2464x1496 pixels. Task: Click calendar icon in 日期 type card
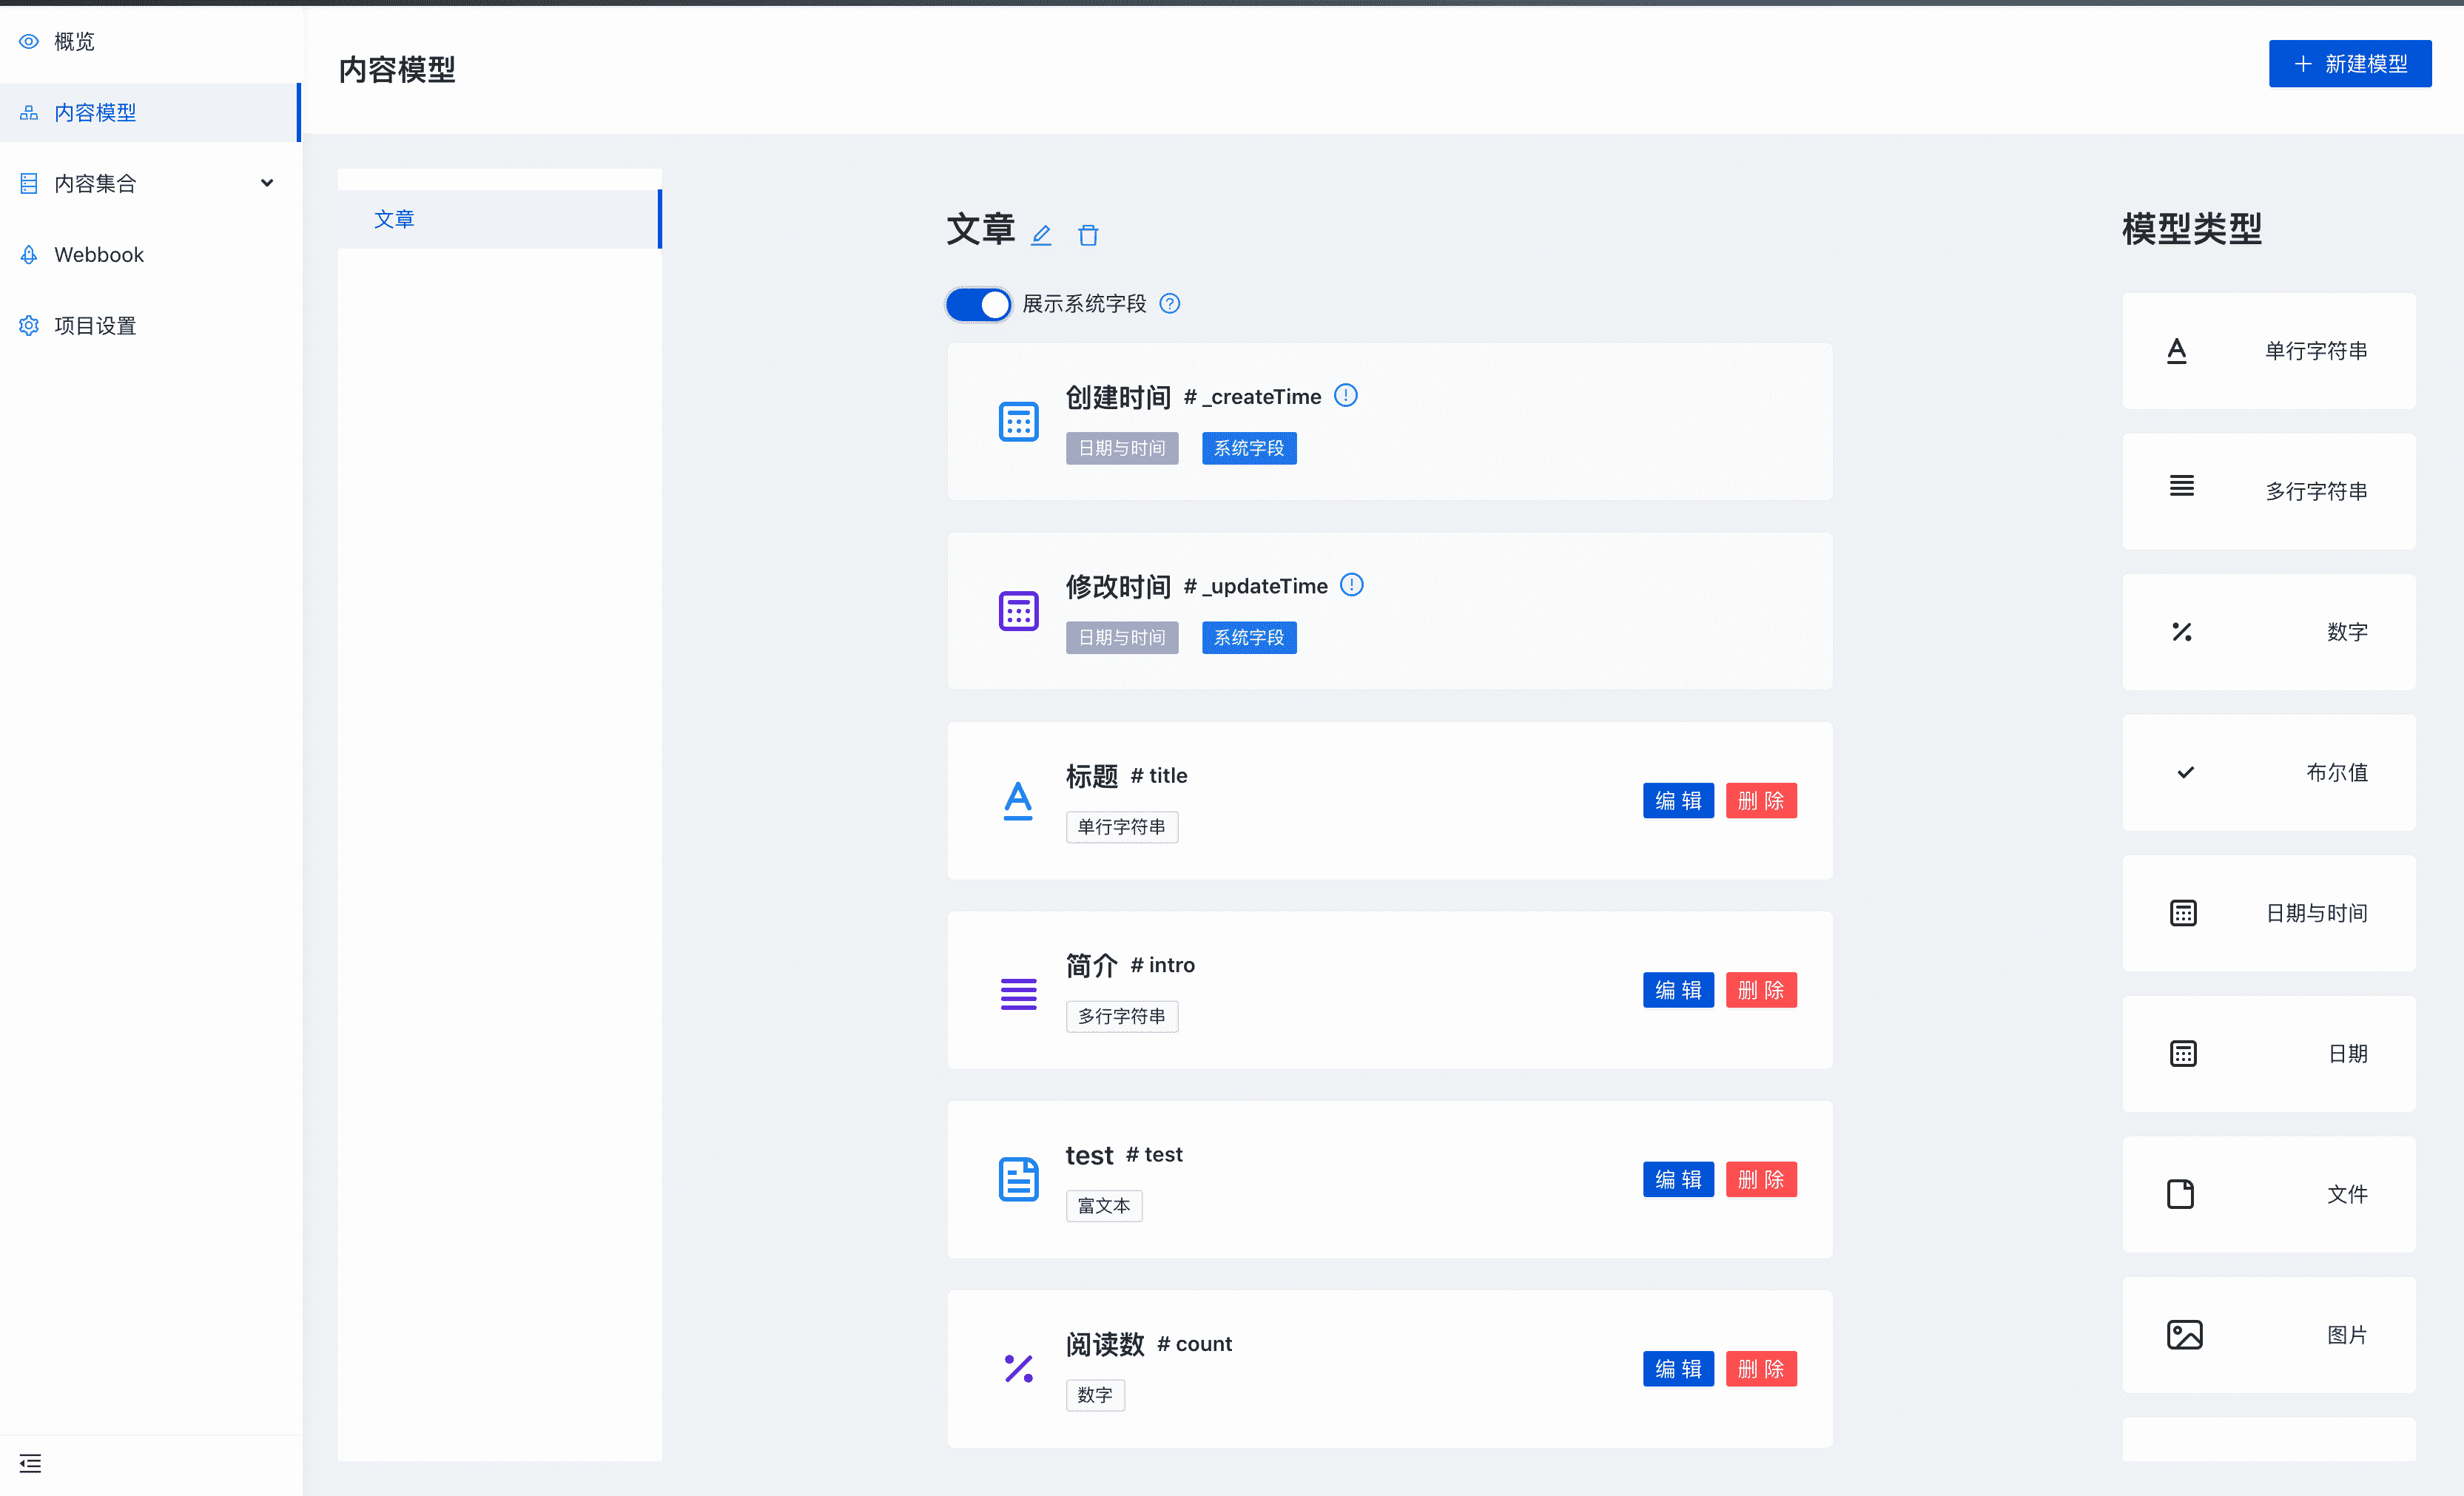(x=2183, y=1053)
